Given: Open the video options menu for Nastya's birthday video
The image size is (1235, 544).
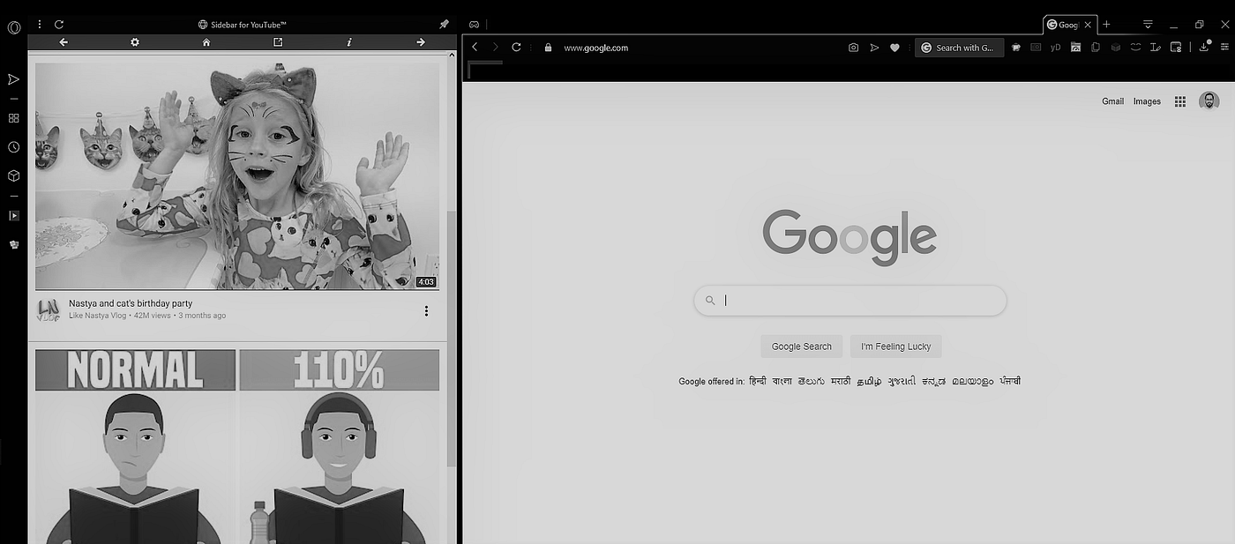Looking at the screenshot, I should 426,310.
